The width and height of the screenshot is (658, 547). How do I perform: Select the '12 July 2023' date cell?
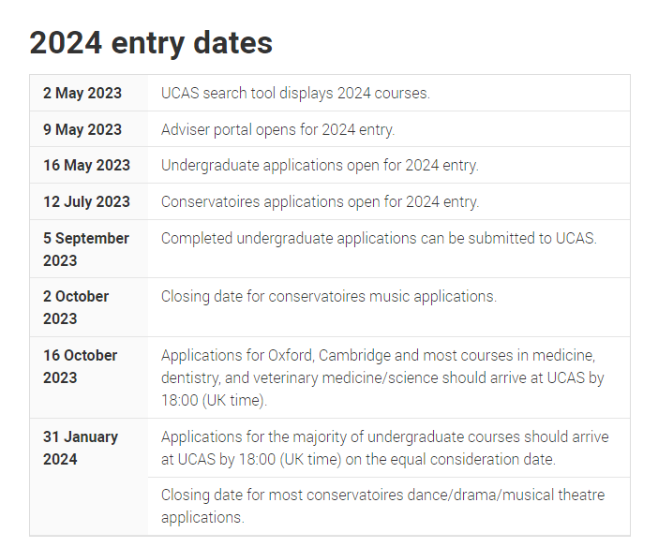click(x=86, y=201)
